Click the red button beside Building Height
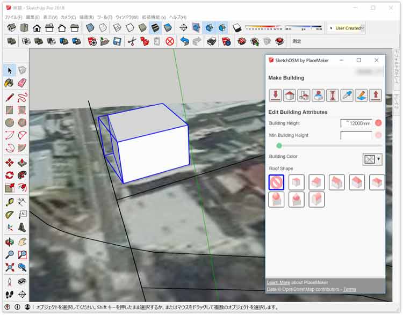Image resolution: width=403 pixels, height=315 pixels. (x=378, y=123)
